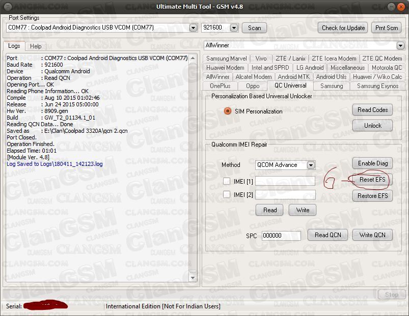The width and height of the screenshot is (409, 316).
Task: Open the ZTE QC Modem tab
Action: (x=382, y=59)
